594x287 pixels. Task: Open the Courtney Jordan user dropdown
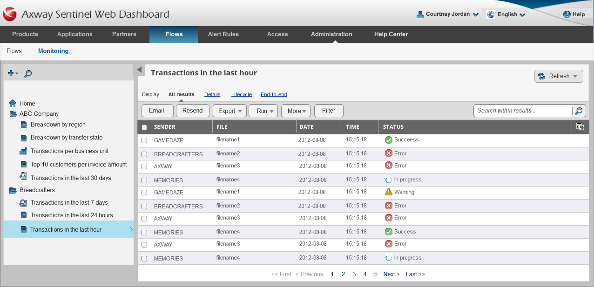(x=476, y=15)
